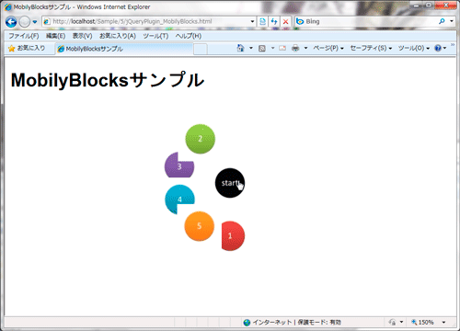Open the search provider dropdown arrow

pos(452,21)
